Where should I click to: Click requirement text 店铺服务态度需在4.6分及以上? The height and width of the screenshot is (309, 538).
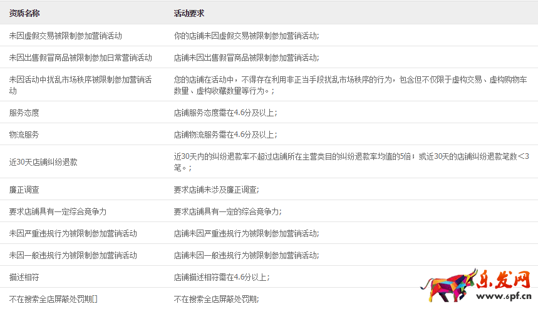click(225, 113)
